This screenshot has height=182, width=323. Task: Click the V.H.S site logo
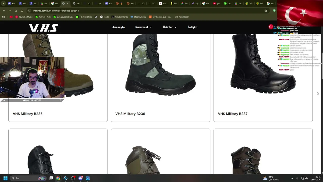pyautogui.click(x=43, y=28)
